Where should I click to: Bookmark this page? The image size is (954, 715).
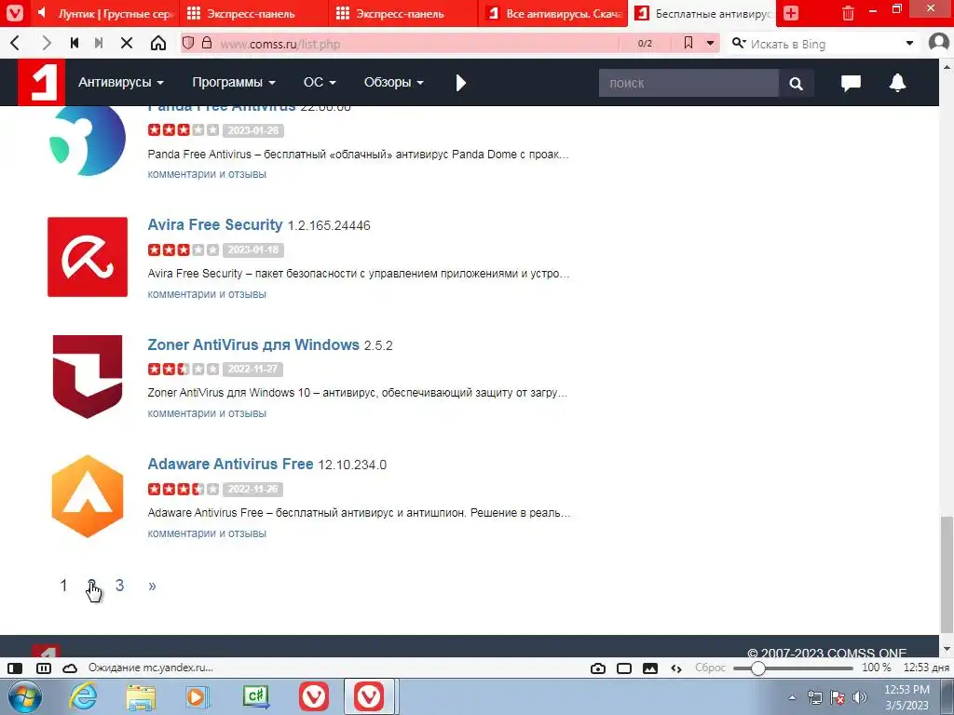[688, 43]
